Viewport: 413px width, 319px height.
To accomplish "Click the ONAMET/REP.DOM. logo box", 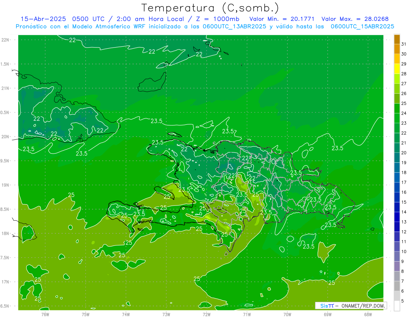I will 351,306.
